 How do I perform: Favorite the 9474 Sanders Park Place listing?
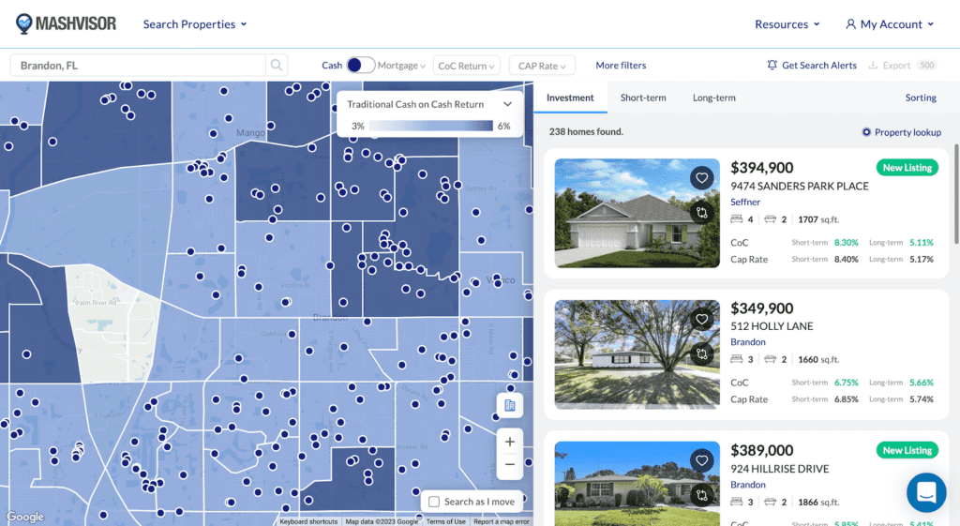(x=701, y=178)
